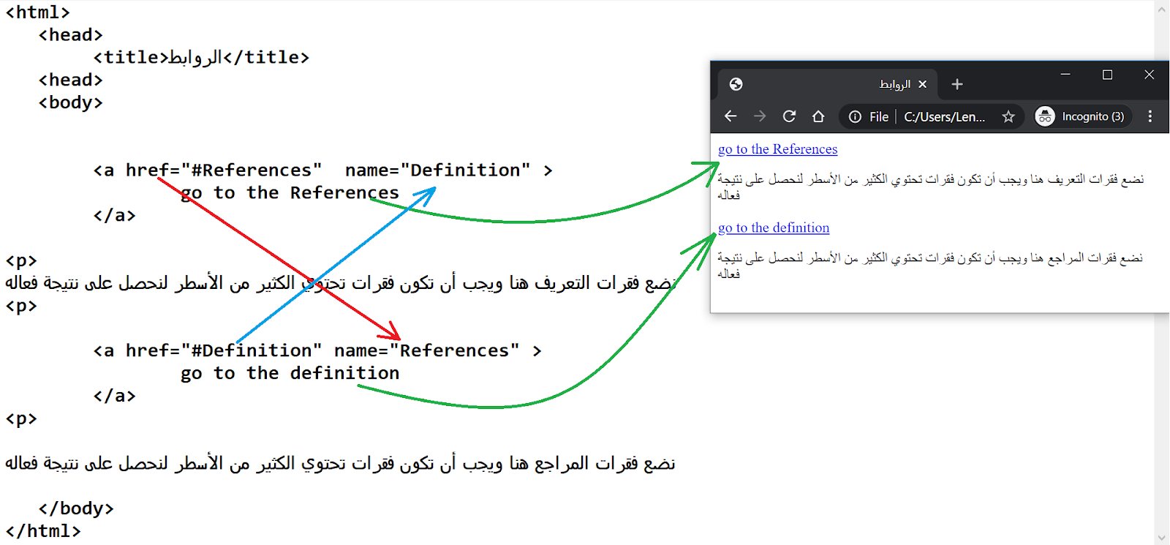Click the code text 'name="References"'
The width and height of the screenshot is (1170, 545).
click(x=426, y=351)
